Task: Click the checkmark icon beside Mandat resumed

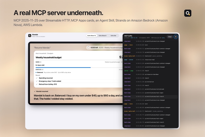Action: 35,91
